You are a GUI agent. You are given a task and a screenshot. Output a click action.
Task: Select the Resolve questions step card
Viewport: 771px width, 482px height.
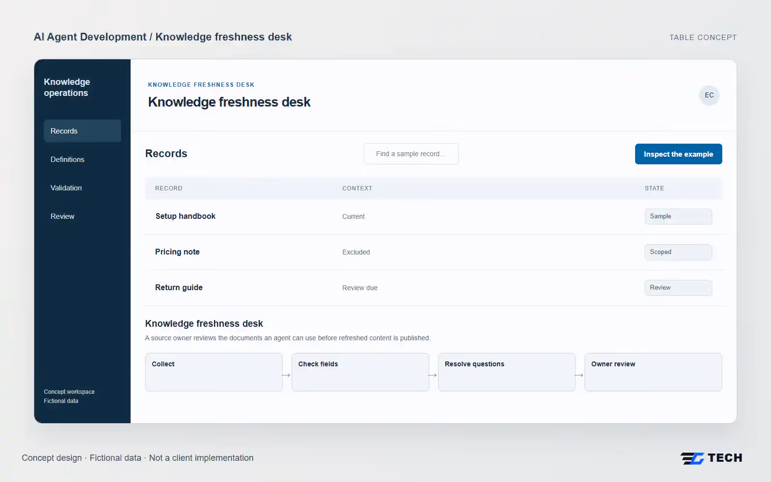point(507,372)
